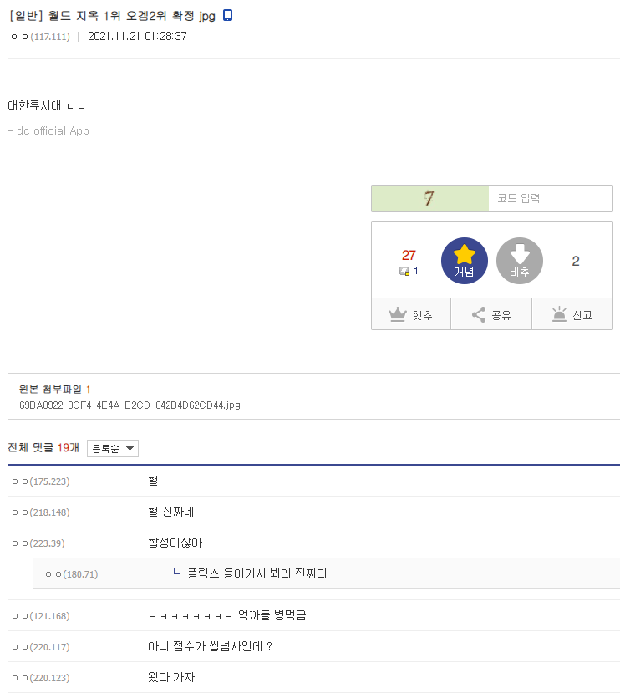Open attached file 69BA0922-0CF4-4E4A-B2CD-842B4D62CD44.jpg
Screen dimensions: 620x698
[130, 405]
